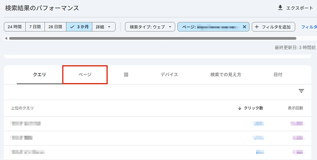The width and height of the screenshot is (317, 160).
Task: Open the 詳細 date range dropdown
Action: pos(104,27)
